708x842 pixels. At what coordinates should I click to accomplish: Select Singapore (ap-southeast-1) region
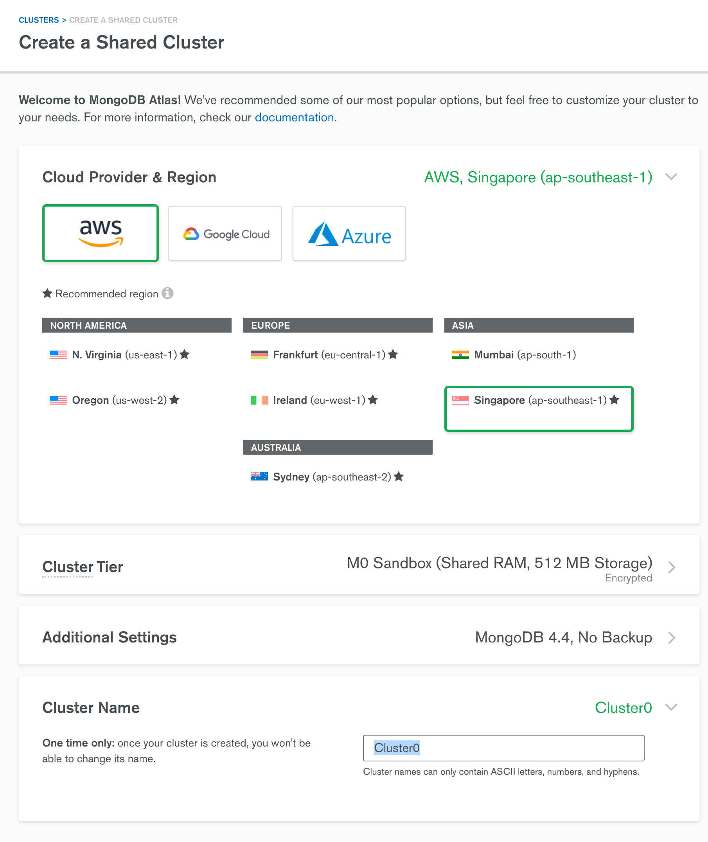point(539,409)
